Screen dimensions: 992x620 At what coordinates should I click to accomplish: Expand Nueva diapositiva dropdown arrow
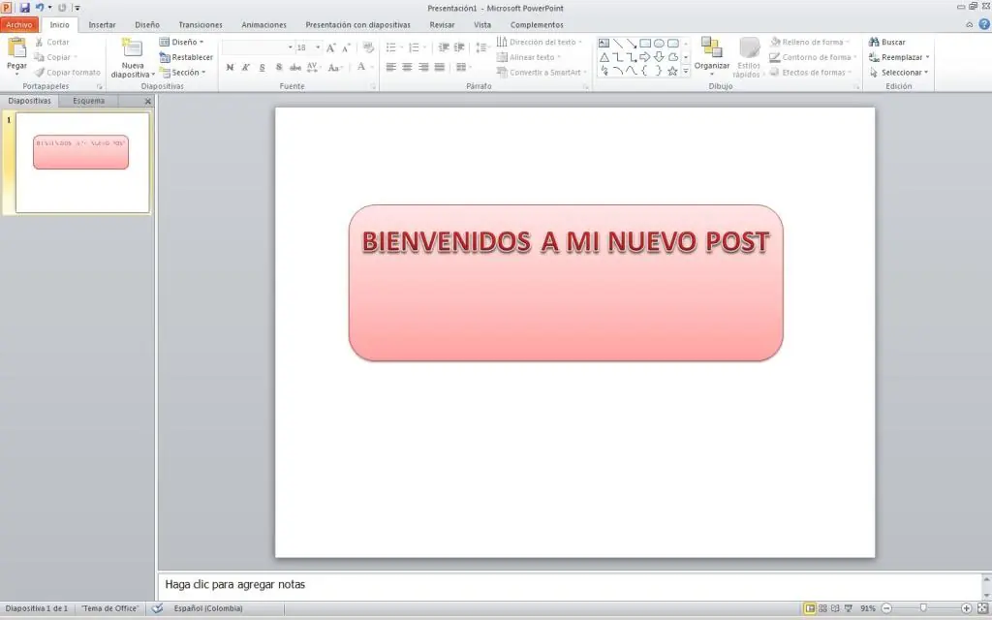coord(153,75)
